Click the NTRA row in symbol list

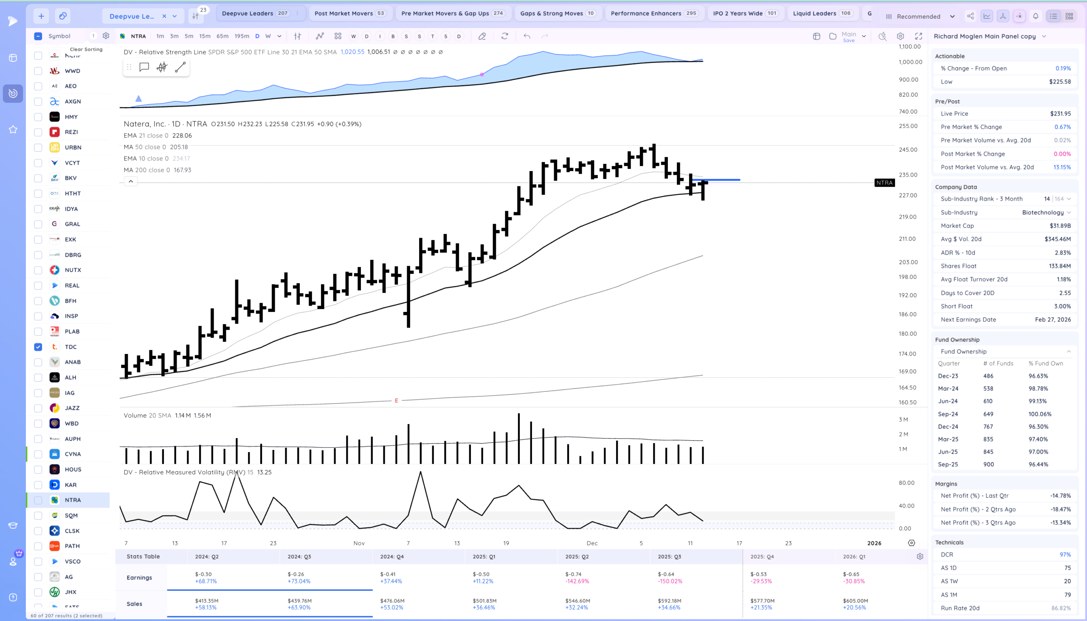point(73,500)
